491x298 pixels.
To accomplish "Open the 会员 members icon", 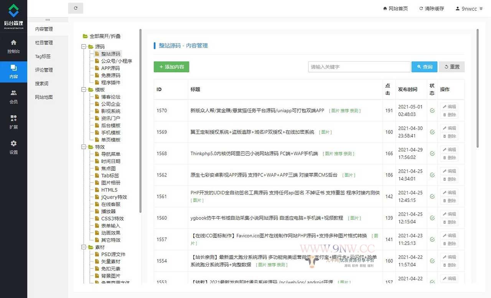I will pos(13,97).
